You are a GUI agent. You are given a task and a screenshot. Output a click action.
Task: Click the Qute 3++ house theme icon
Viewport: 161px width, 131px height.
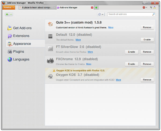(x=50, y=24)
